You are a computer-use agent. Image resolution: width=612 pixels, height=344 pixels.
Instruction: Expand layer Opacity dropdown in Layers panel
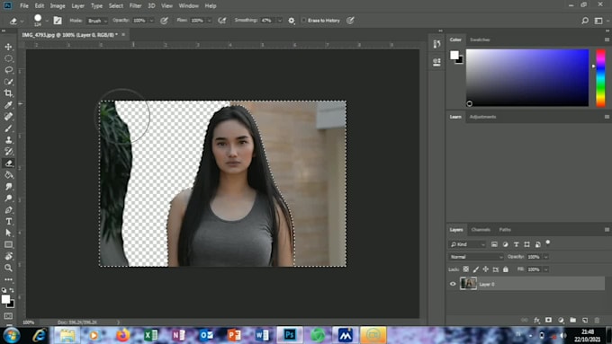pos(546,257)
